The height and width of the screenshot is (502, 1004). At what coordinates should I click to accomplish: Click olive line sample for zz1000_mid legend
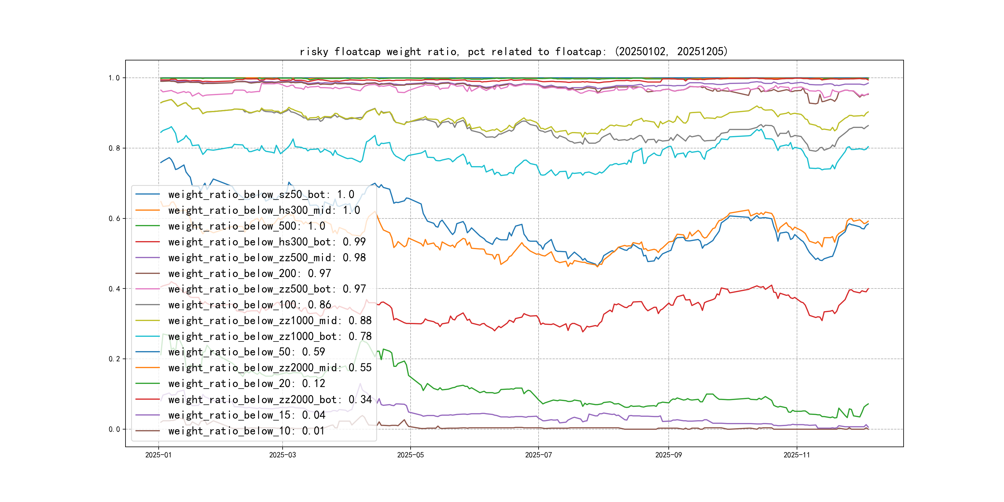[x=147, y=321]
